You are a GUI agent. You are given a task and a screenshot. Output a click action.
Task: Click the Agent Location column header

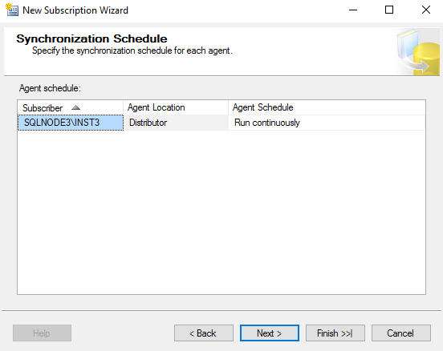click(x=176, y=107)
